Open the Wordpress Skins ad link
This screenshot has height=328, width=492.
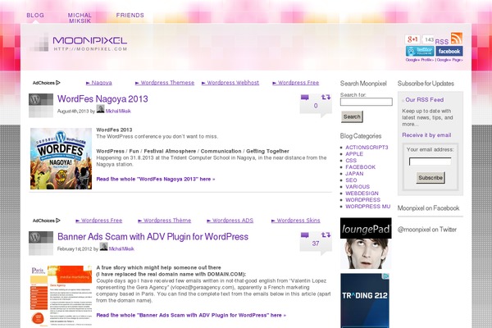pyautogui.click(x=295, y=221)
